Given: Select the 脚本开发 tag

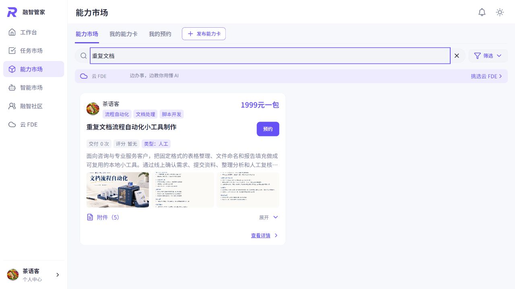Looking at the screenshot, I should pos(172,114).
